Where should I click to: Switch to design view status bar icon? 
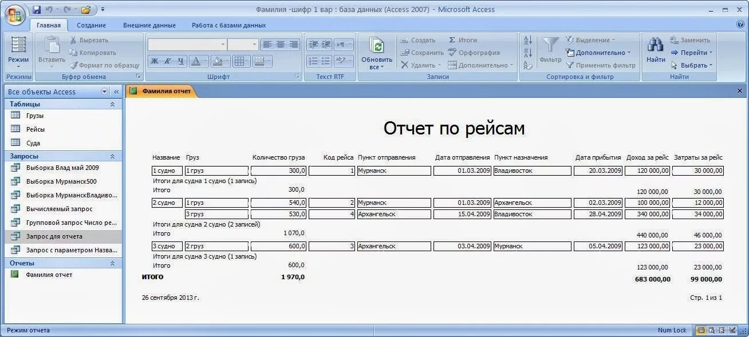(732, 330)
